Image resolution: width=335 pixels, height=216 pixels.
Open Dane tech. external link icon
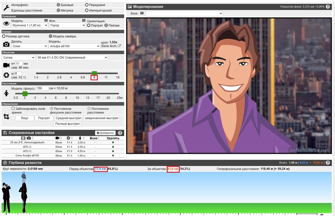pyautogui.click(x=119, y=46)
